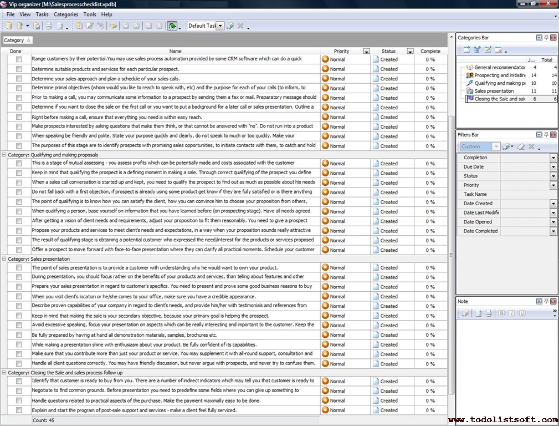Open the Tools menu

point(89,14)
